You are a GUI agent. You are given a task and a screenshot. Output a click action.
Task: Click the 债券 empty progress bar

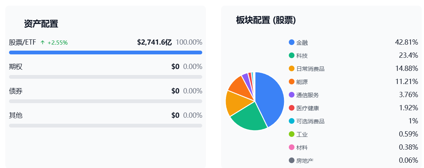click(x=105, y=101)
